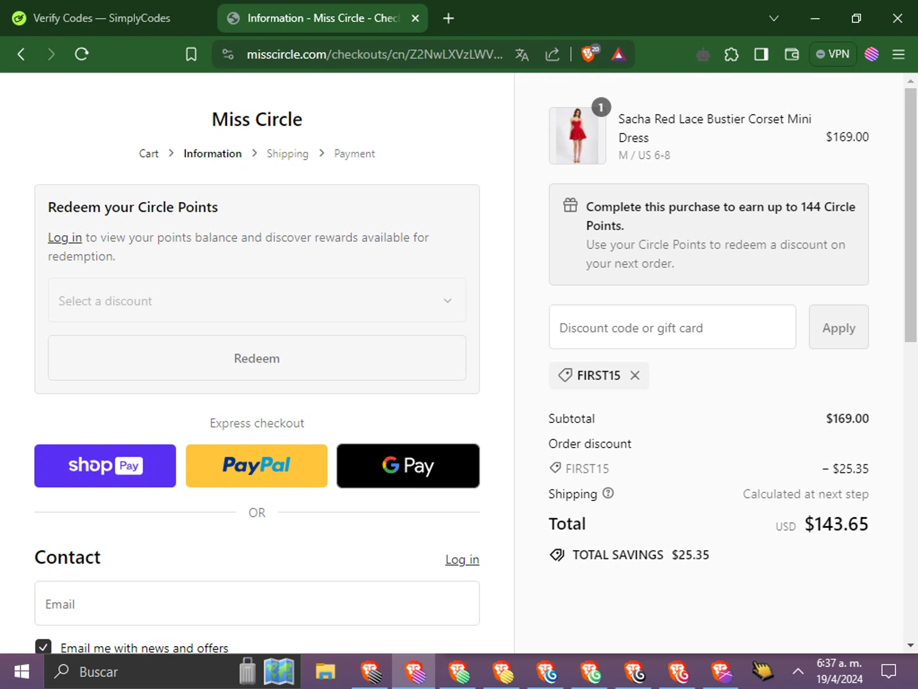The height and width of the screenshot is (689, 918).
Task: Click Log in link in Circle Points
Action: tap(65, 238)
